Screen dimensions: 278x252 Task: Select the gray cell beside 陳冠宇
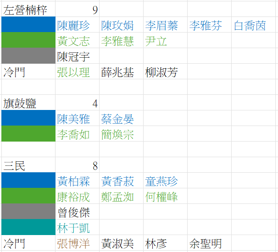pyautogui.click(x=28, y=55)
